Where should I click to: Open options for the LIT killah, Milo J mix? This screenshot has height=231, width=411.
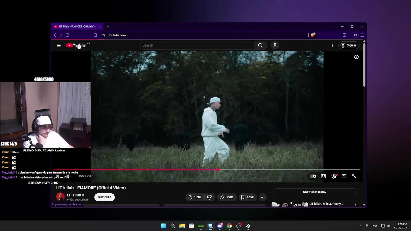tap(356, 204)
